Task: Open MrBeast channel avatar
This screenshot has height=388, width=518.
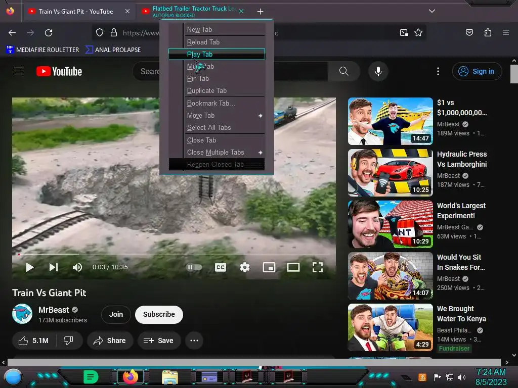Action: [x=22, y=314]
